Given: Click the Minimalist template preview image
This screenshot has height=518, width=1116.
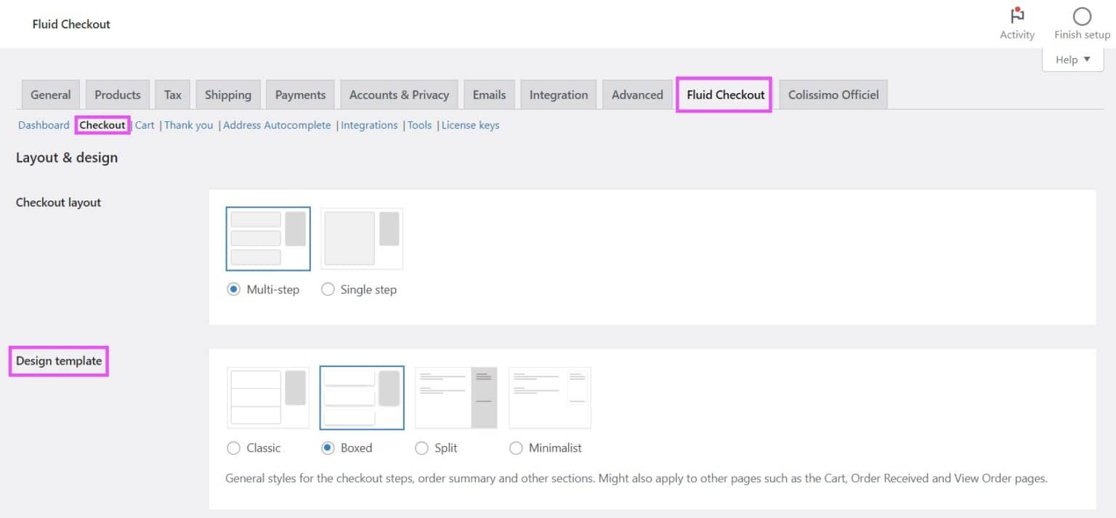Looking at the screenshot, I should click(x=549, y=397).
